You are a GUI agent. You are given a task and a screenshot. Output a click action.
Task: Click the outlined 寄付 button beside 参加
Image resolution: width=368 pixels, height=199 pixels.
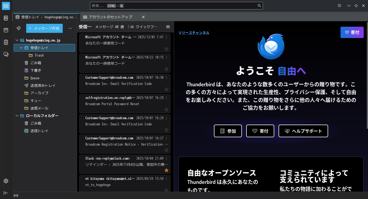[260, 131]
